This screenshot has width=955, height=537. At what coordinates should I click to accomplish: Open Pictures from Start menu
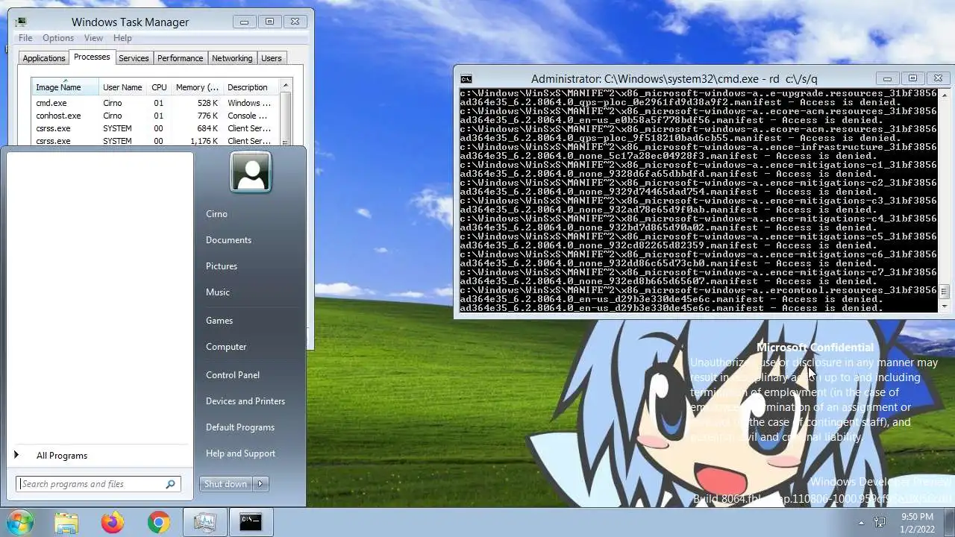click(x=222, y=266)
